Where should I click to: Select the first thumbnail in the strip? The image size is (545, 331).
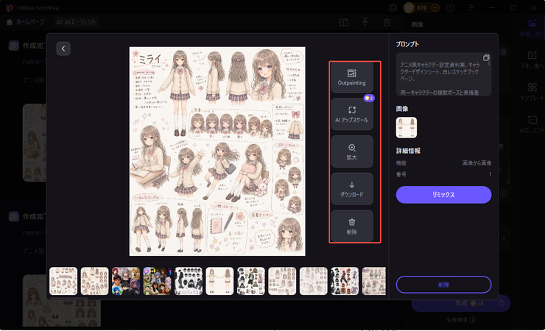click(63, 281)
